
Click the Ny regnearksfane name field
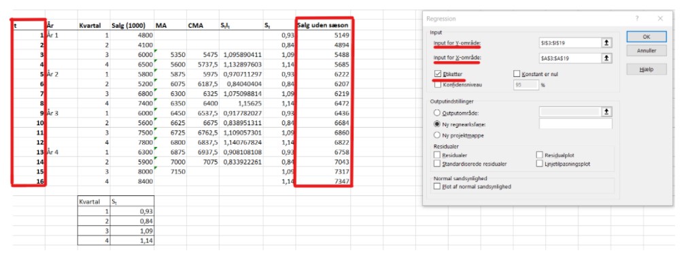point(575,124)
